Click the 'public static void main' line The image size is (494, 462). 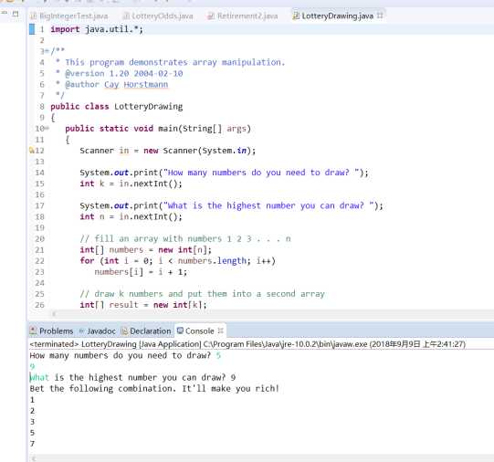coord(158,129)
